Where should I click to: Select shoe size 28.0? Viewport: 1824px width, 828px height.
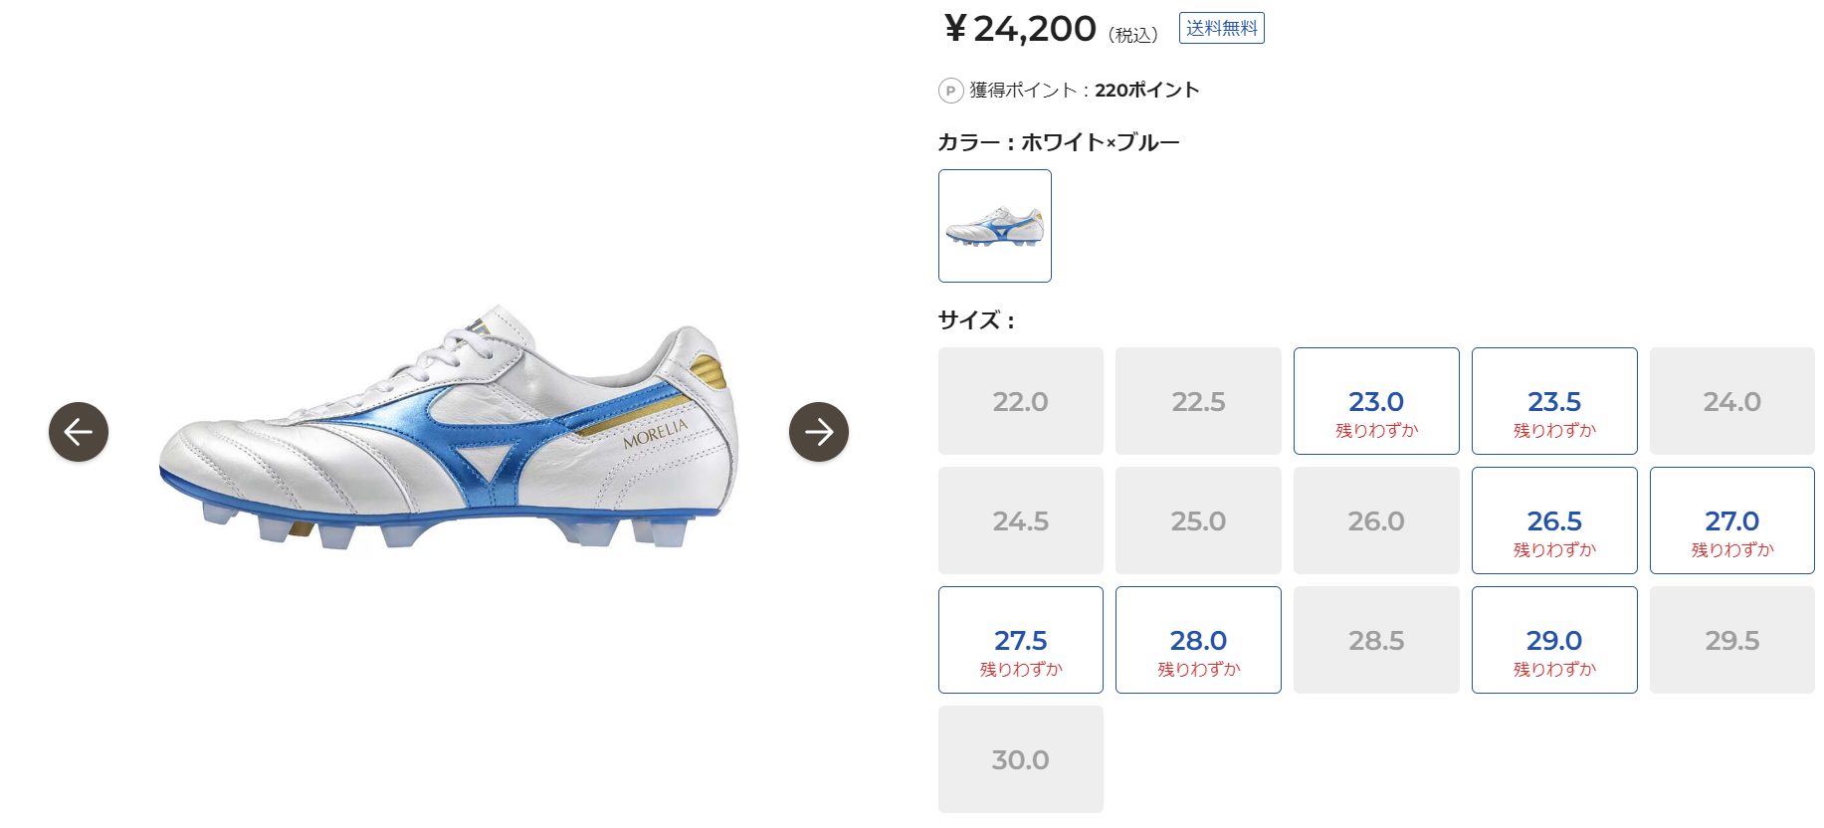click(x=1197, y=639)
